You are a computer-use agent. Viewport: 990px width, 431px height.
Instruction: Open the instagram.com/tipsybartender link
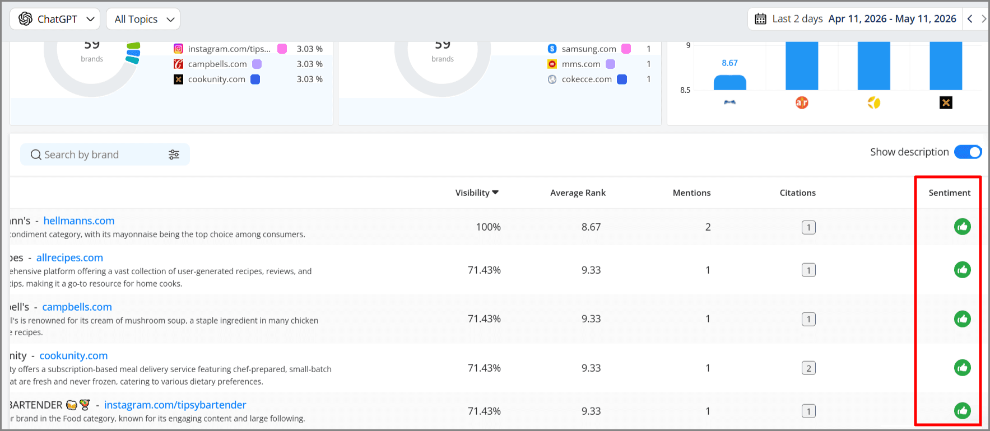(x=175, y=405)
